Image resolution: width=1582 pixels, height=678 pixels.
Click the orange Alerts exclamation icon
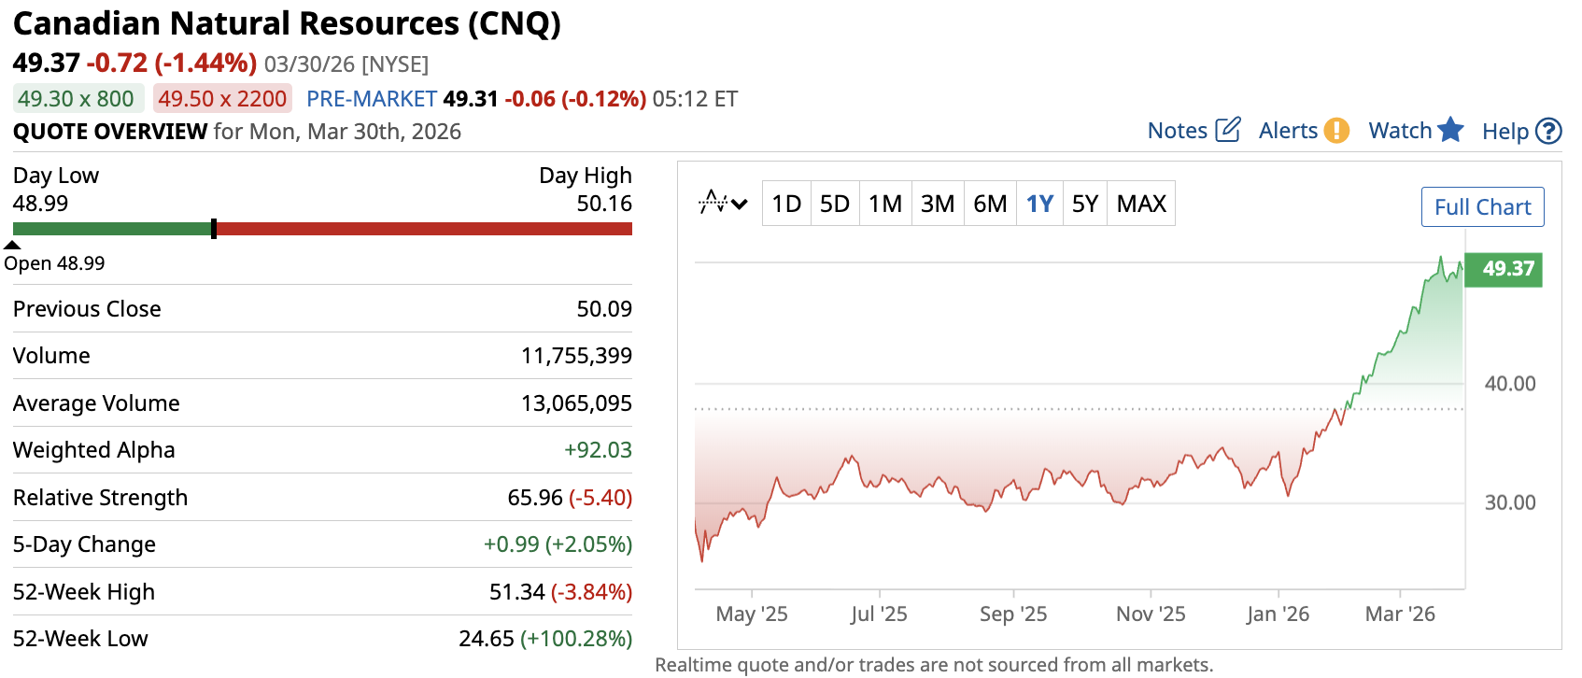1336,130
